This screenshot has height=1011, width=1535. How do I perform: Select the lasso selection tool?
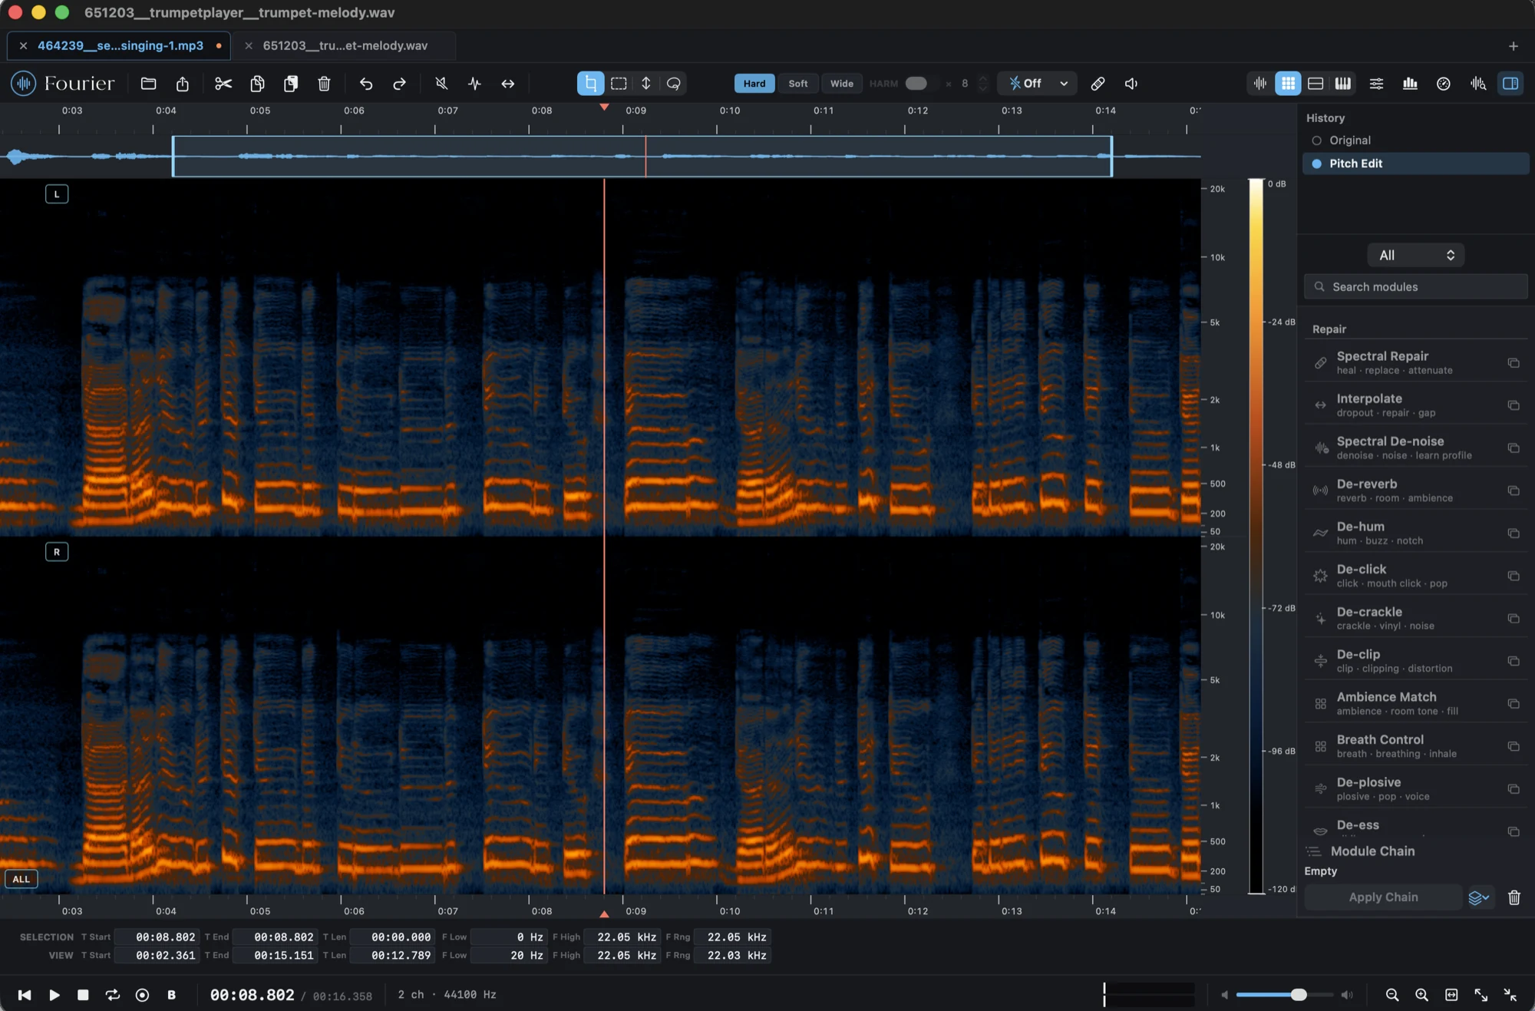tap(673, 84)
